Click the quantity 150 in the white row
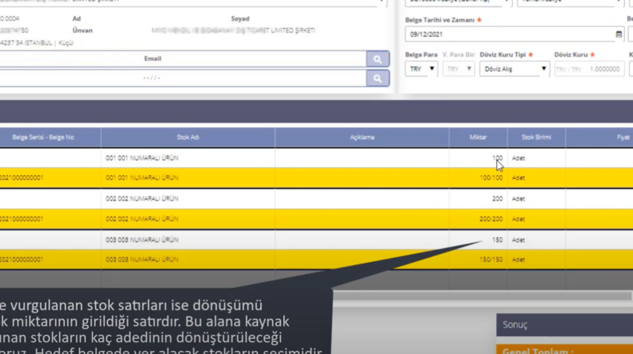 pos(497,240)
